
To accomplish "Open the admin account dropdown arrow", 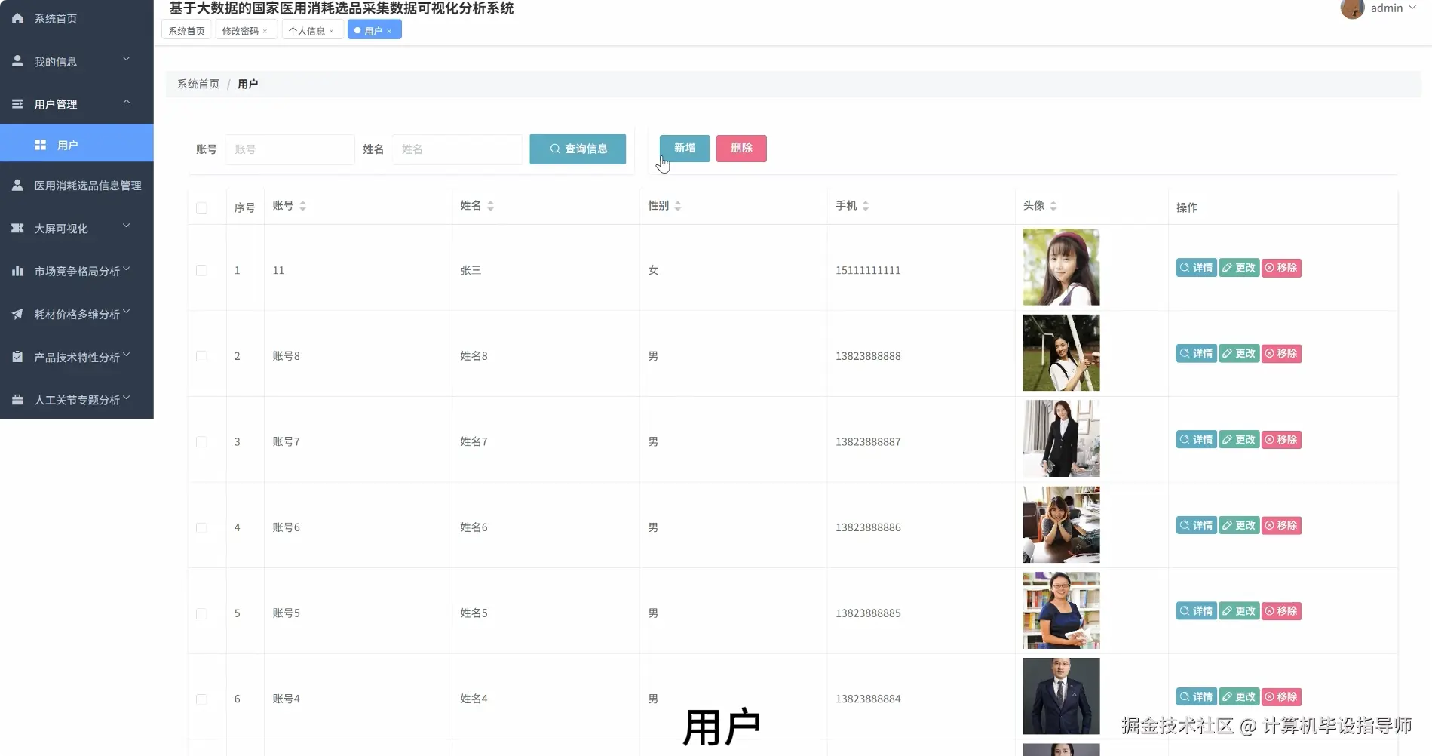I will click(x=1412, y=8).
